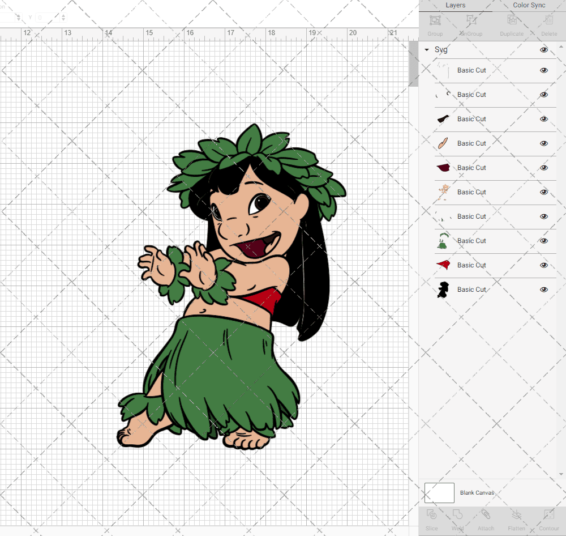Hide the green leaves Basic Cut layer
This screenshot has width=566, height=536.
click(x=543, y=241)
